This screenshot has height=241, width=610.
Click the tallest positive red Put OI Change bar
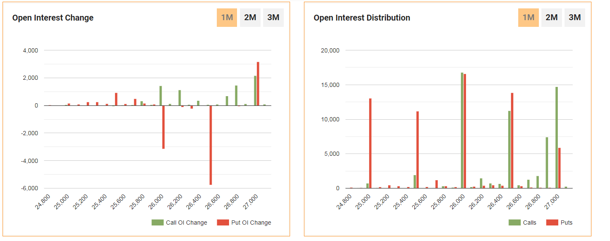(x=258, y=84)
